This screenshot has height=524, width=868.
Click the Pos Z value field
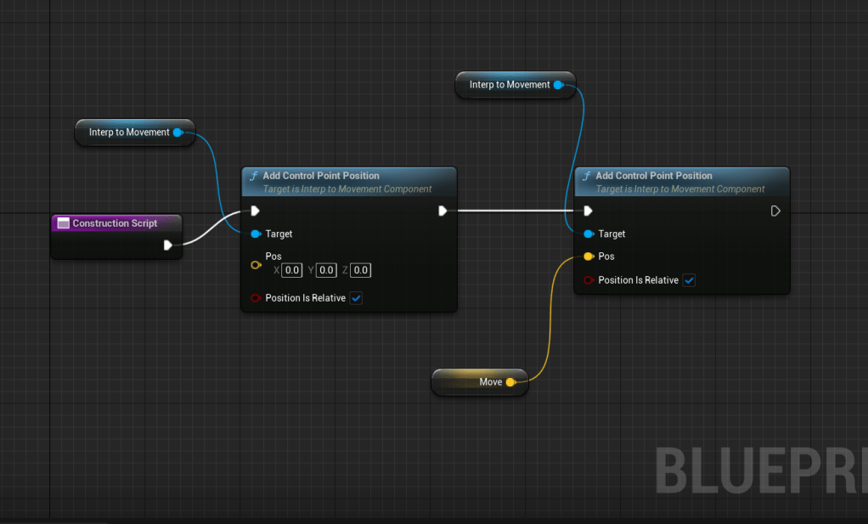point(360,270)
